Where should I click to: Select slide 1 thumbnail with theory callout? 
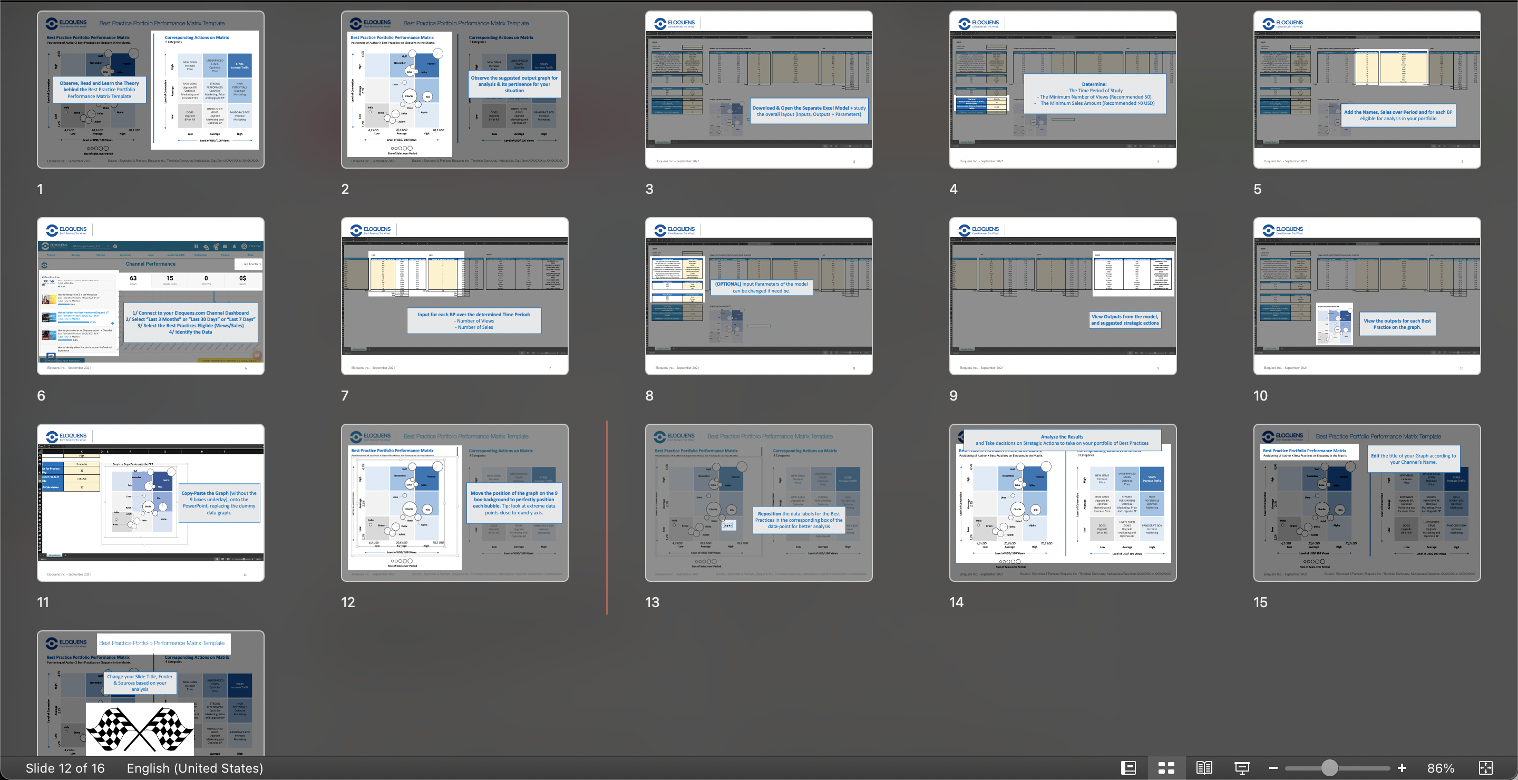(x=151, y=90)
